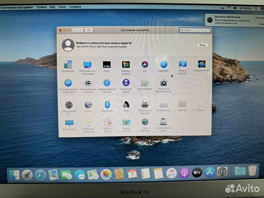Open Учетные записи интернета pane
The width and height of the screenshot is (264, 198).
[68, 86]
